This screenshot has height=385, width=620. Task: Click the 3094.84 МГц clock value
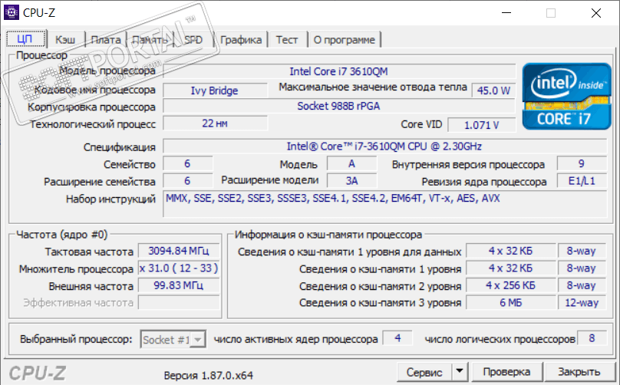(x=179, y=251)
